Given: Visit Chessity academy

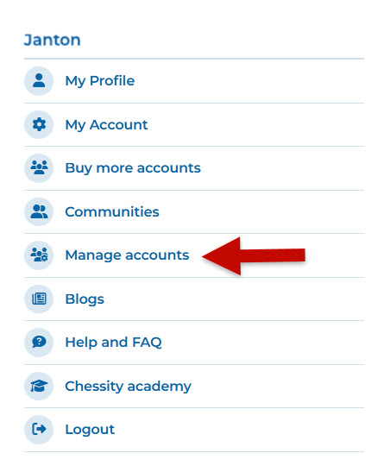Looking at the screenshot, I should [x=129, y=387].
